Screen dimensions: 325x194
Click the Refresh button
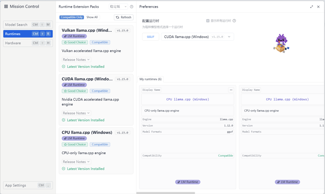click(x=123, y=17)
